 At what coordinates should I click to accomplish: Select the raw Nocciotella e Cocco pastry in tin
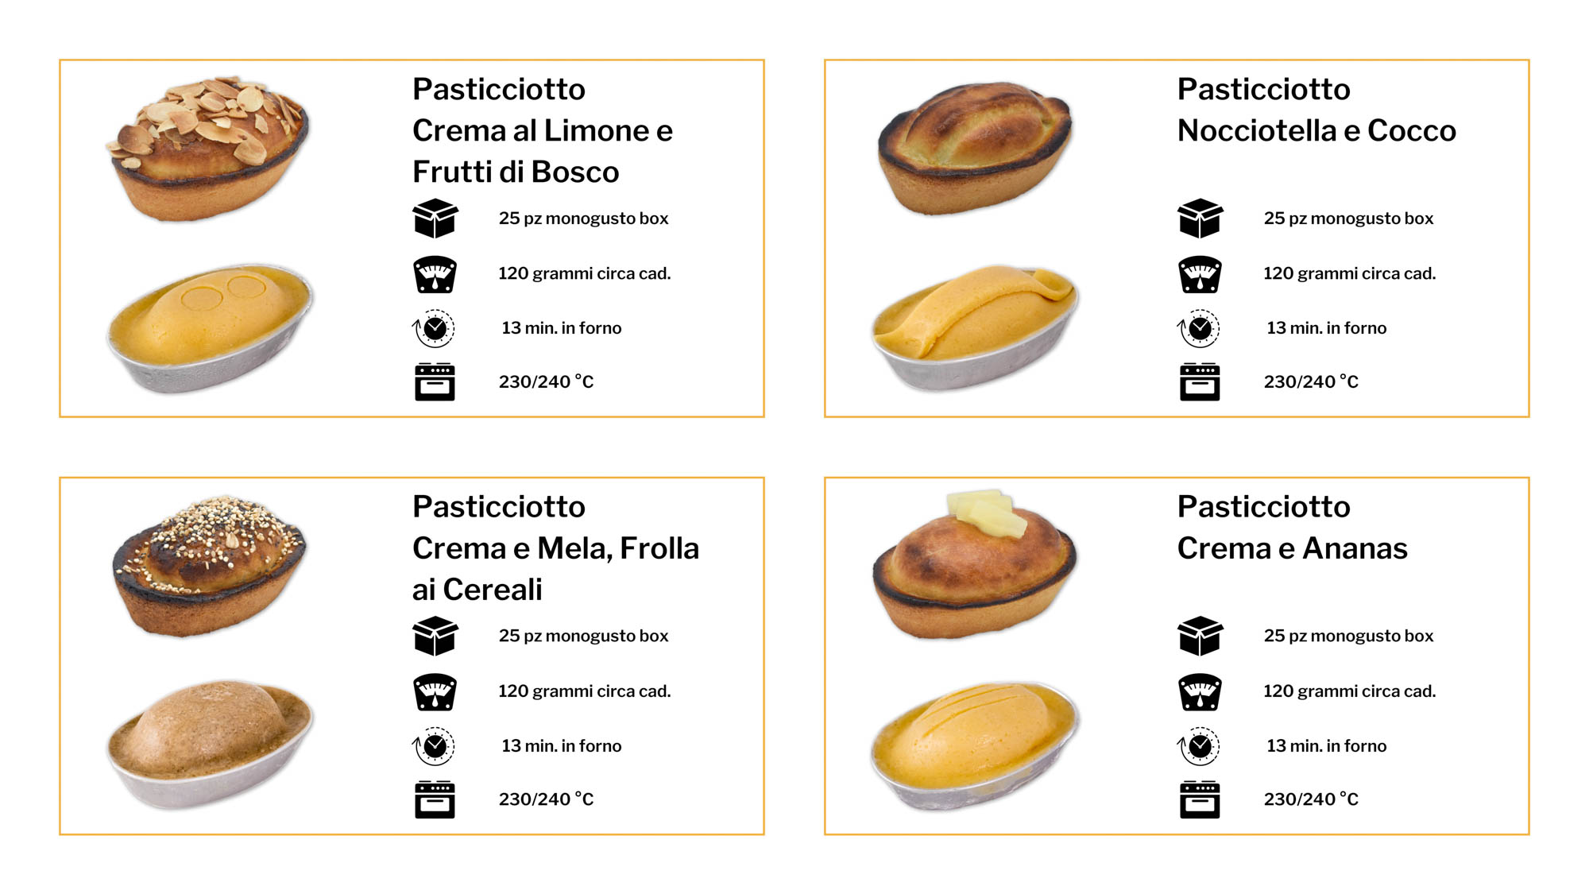[x=974, y=327]
